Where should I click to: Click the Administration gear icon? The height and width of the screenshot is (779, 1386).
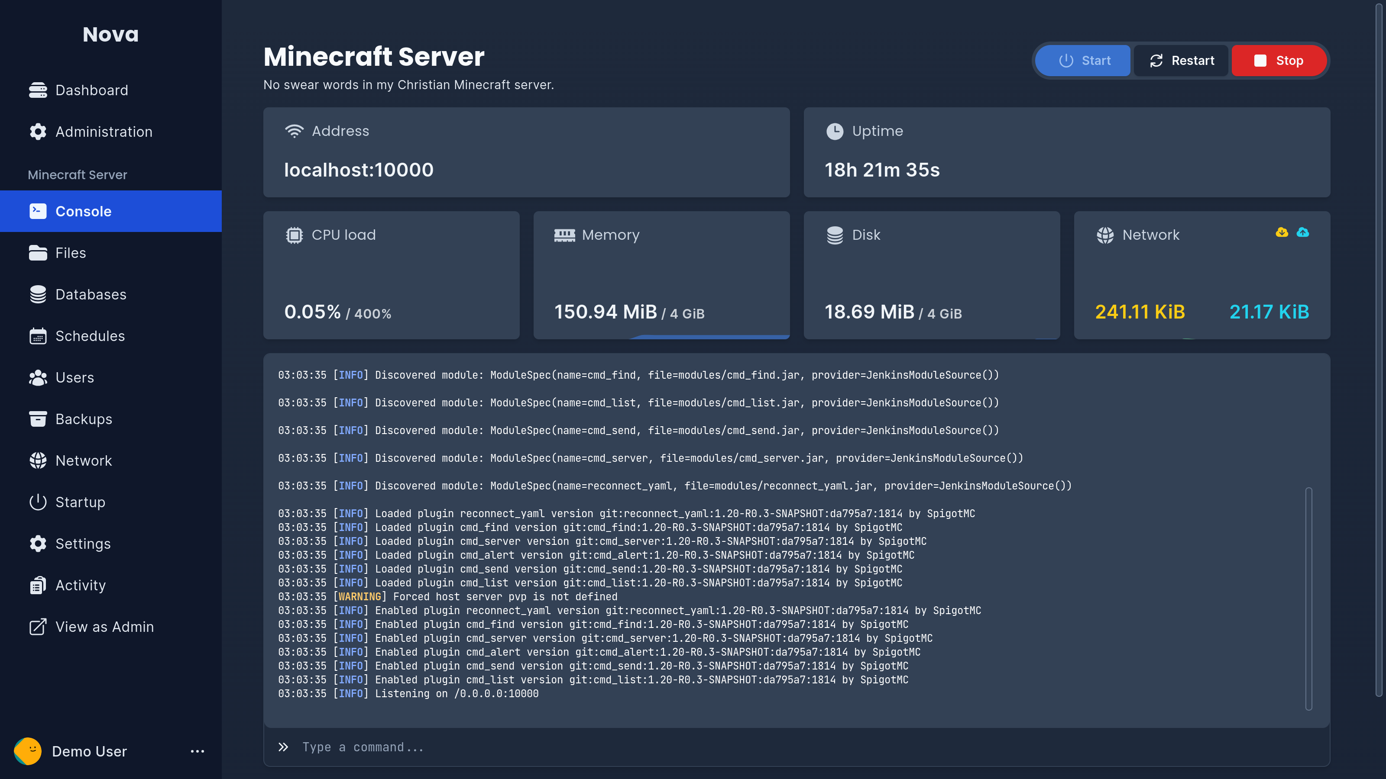(x=38, y=132)
